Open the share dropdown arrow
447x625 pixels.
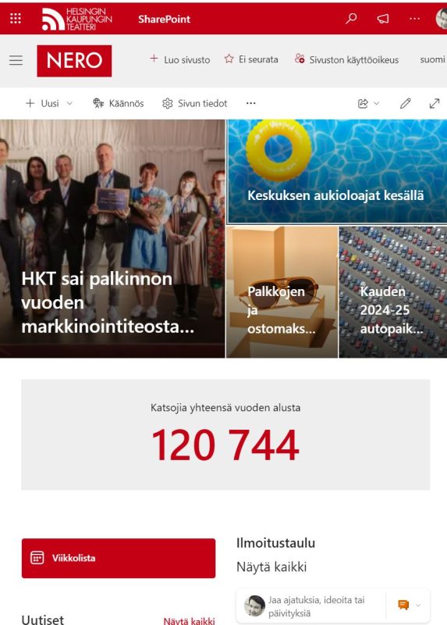(x=377, y=103)
